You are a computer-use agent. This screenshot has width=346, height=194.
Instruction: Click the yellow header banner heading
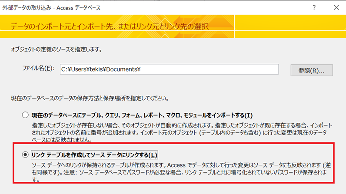click(110, 26)
